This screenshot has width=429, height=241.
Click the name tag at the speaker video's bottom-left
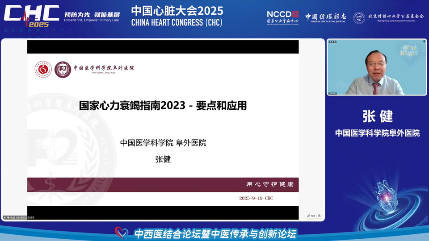point(332,93)
